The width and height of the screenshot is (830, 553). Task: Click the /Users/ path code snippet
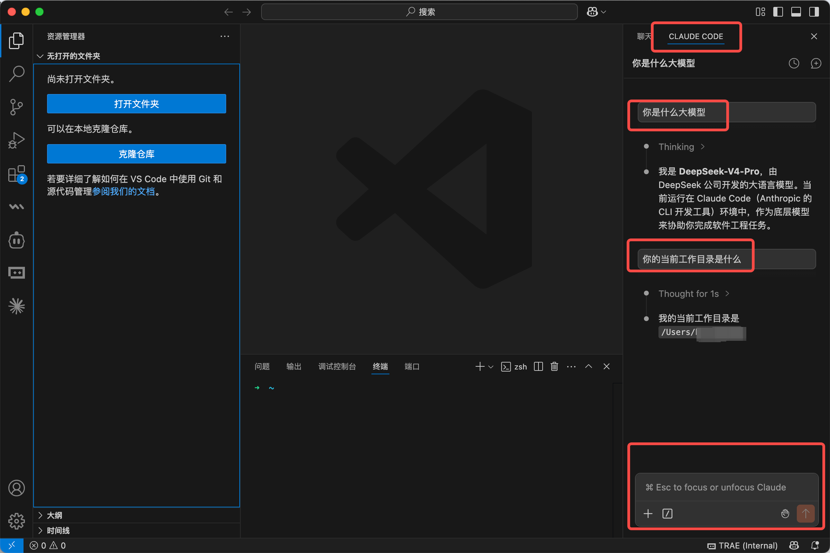702,332
